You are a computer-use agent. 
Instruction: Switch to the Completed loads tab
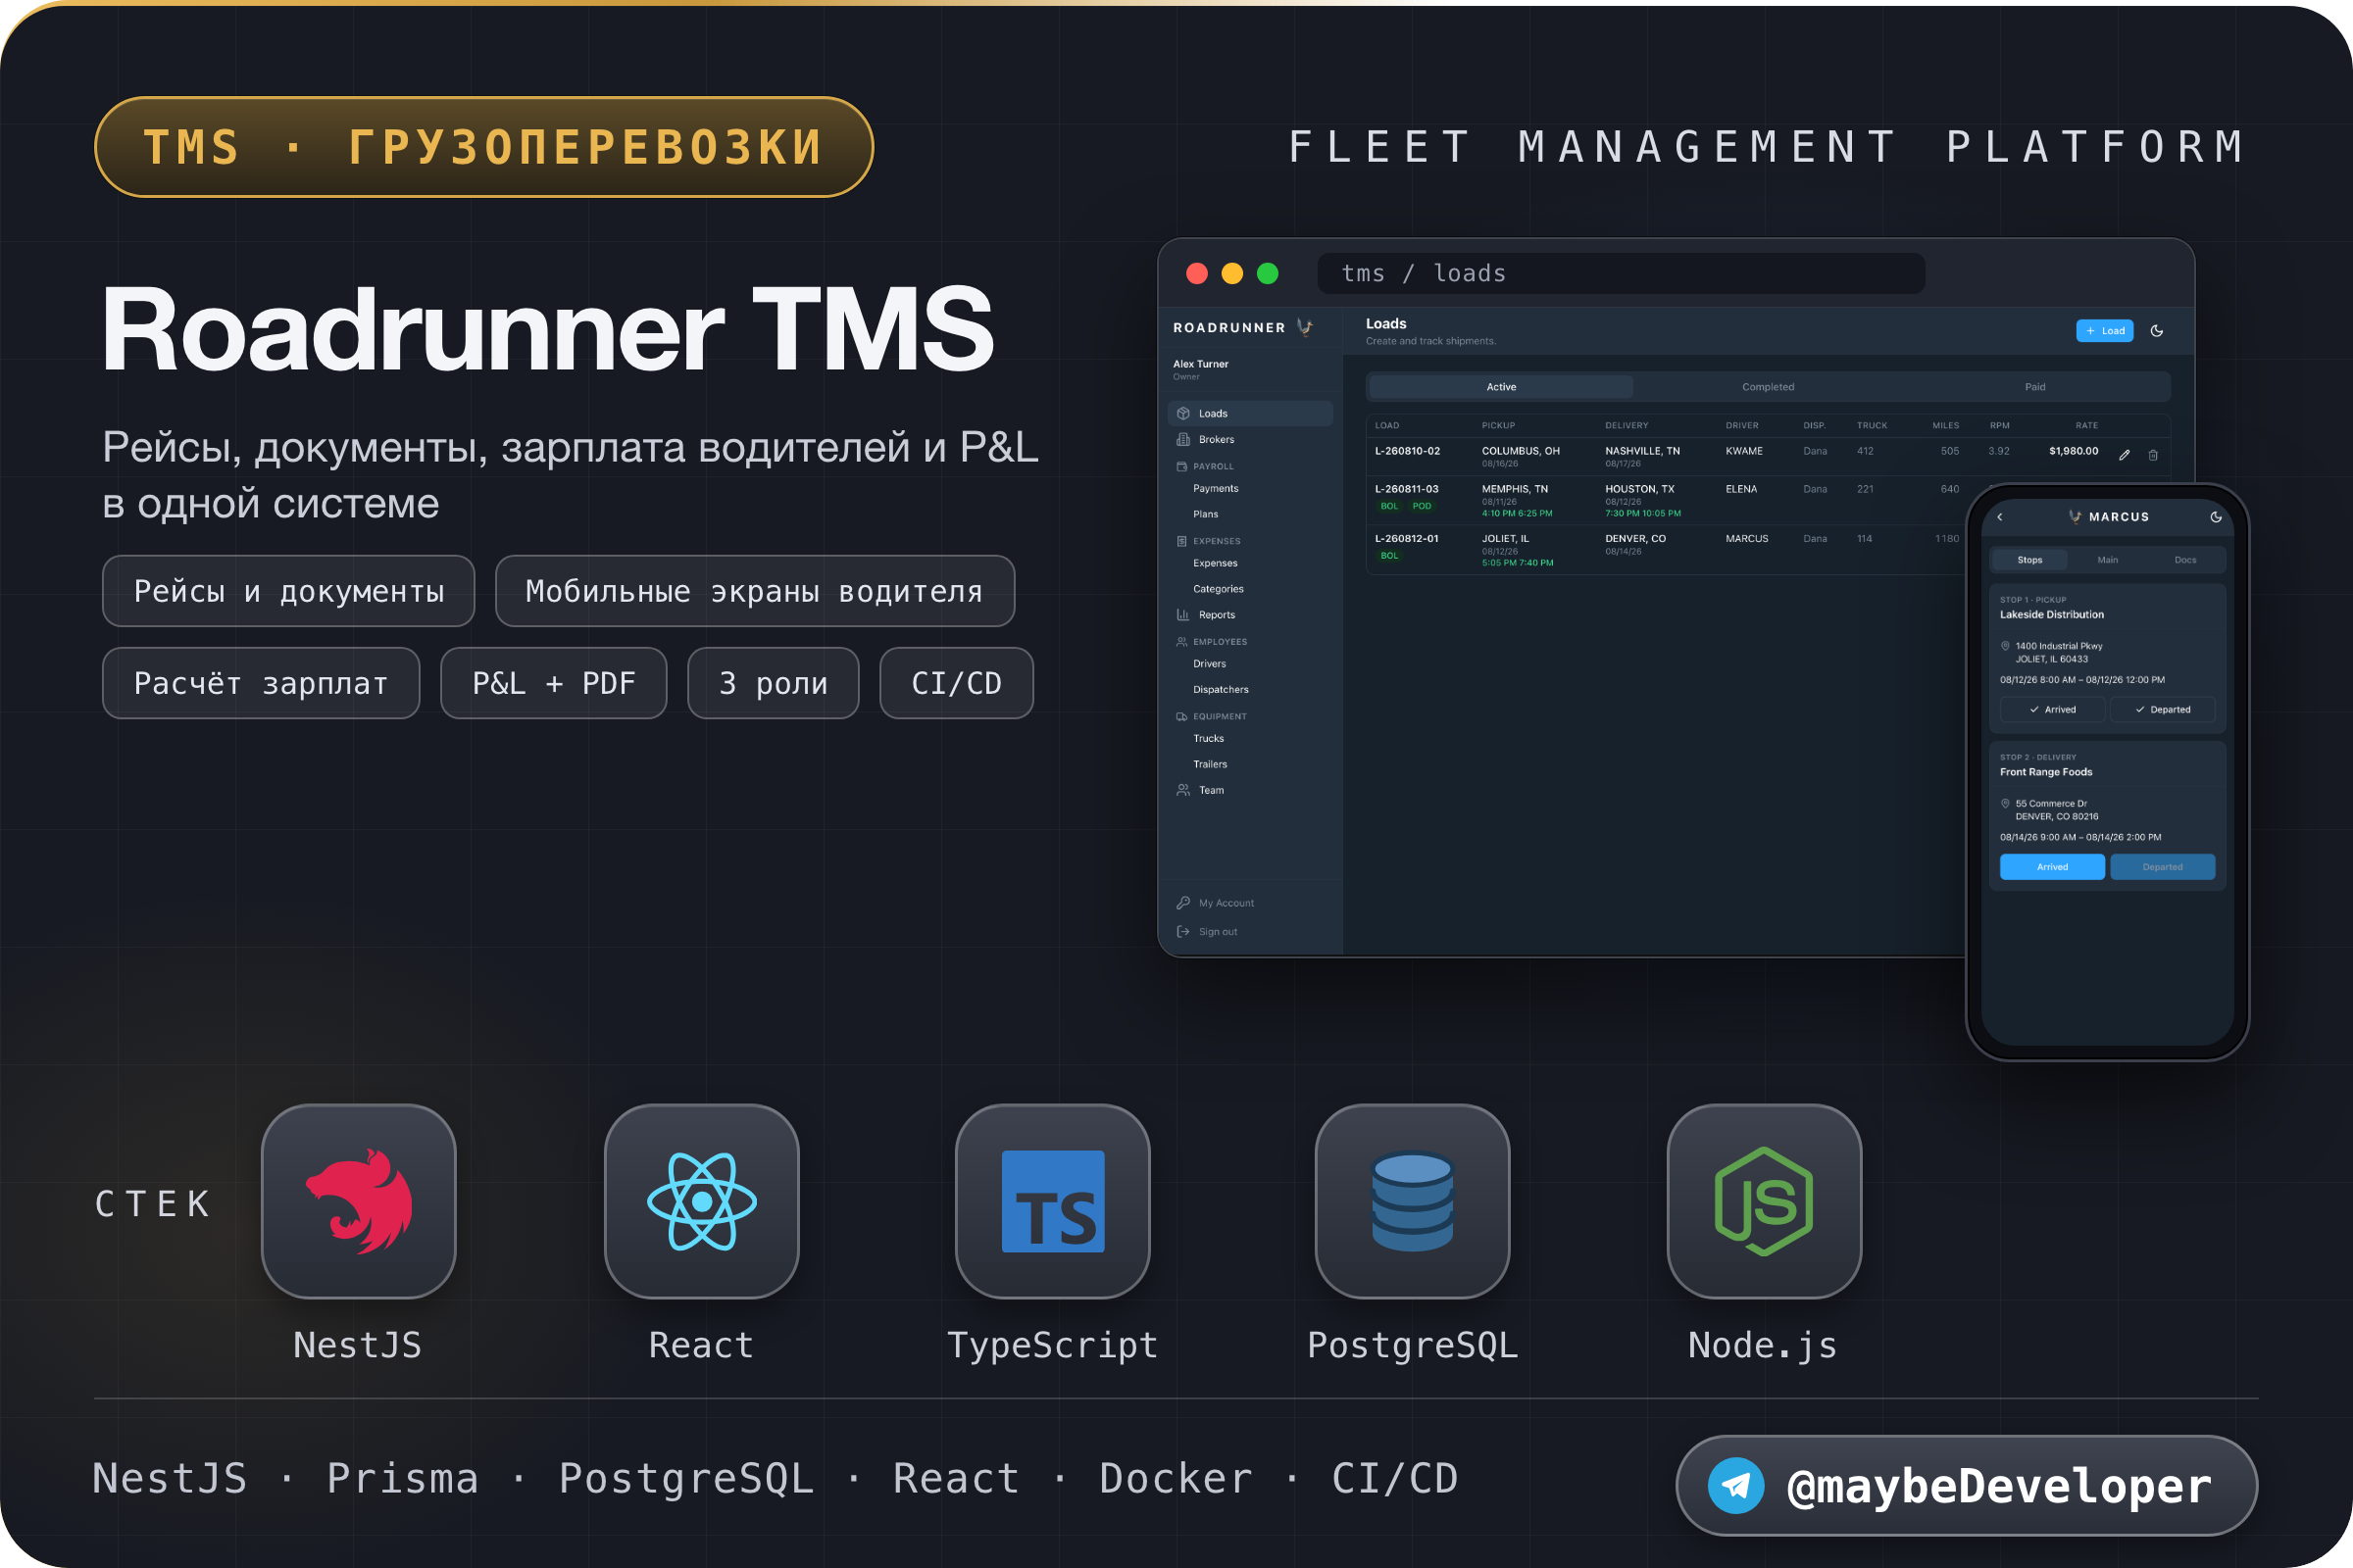pyautogui.click(x=1768, y=387)
